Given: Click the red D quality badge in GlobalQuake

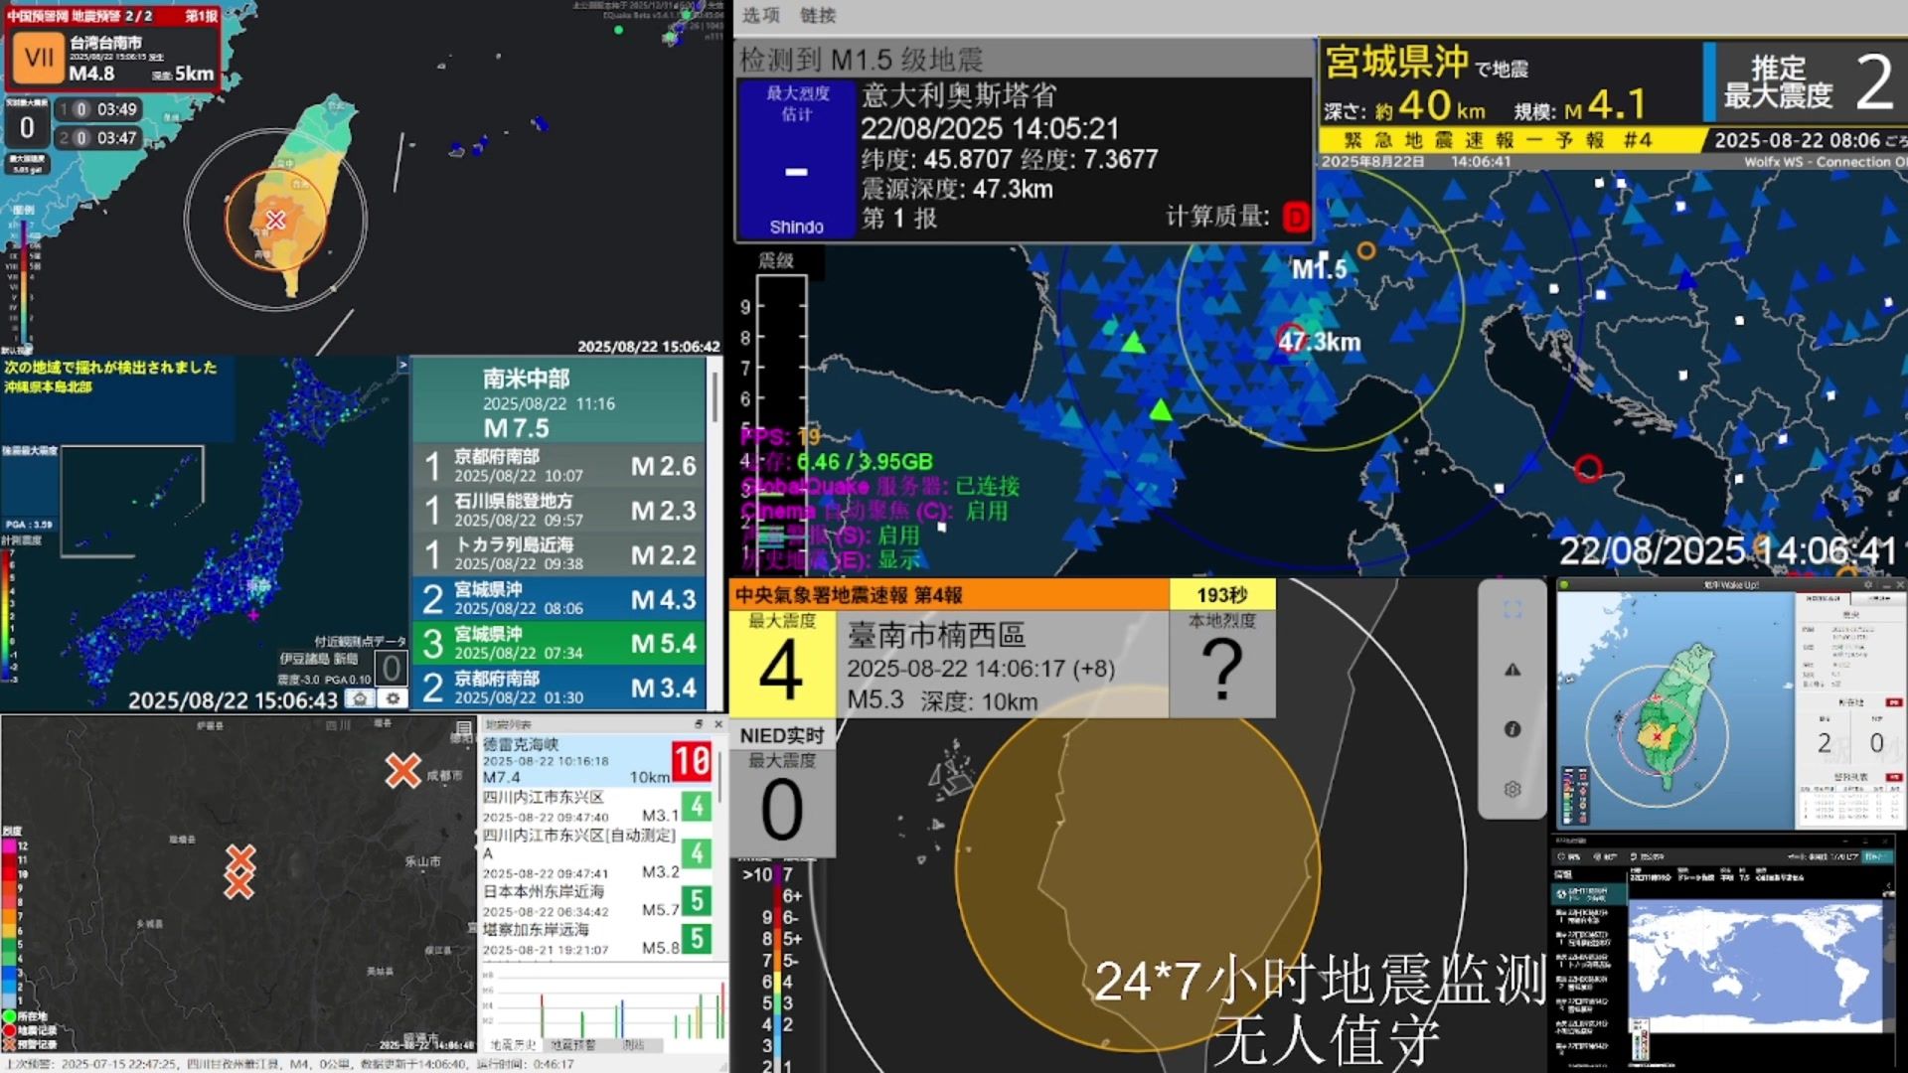Looking at the screenshot, I should (1295, 217).
